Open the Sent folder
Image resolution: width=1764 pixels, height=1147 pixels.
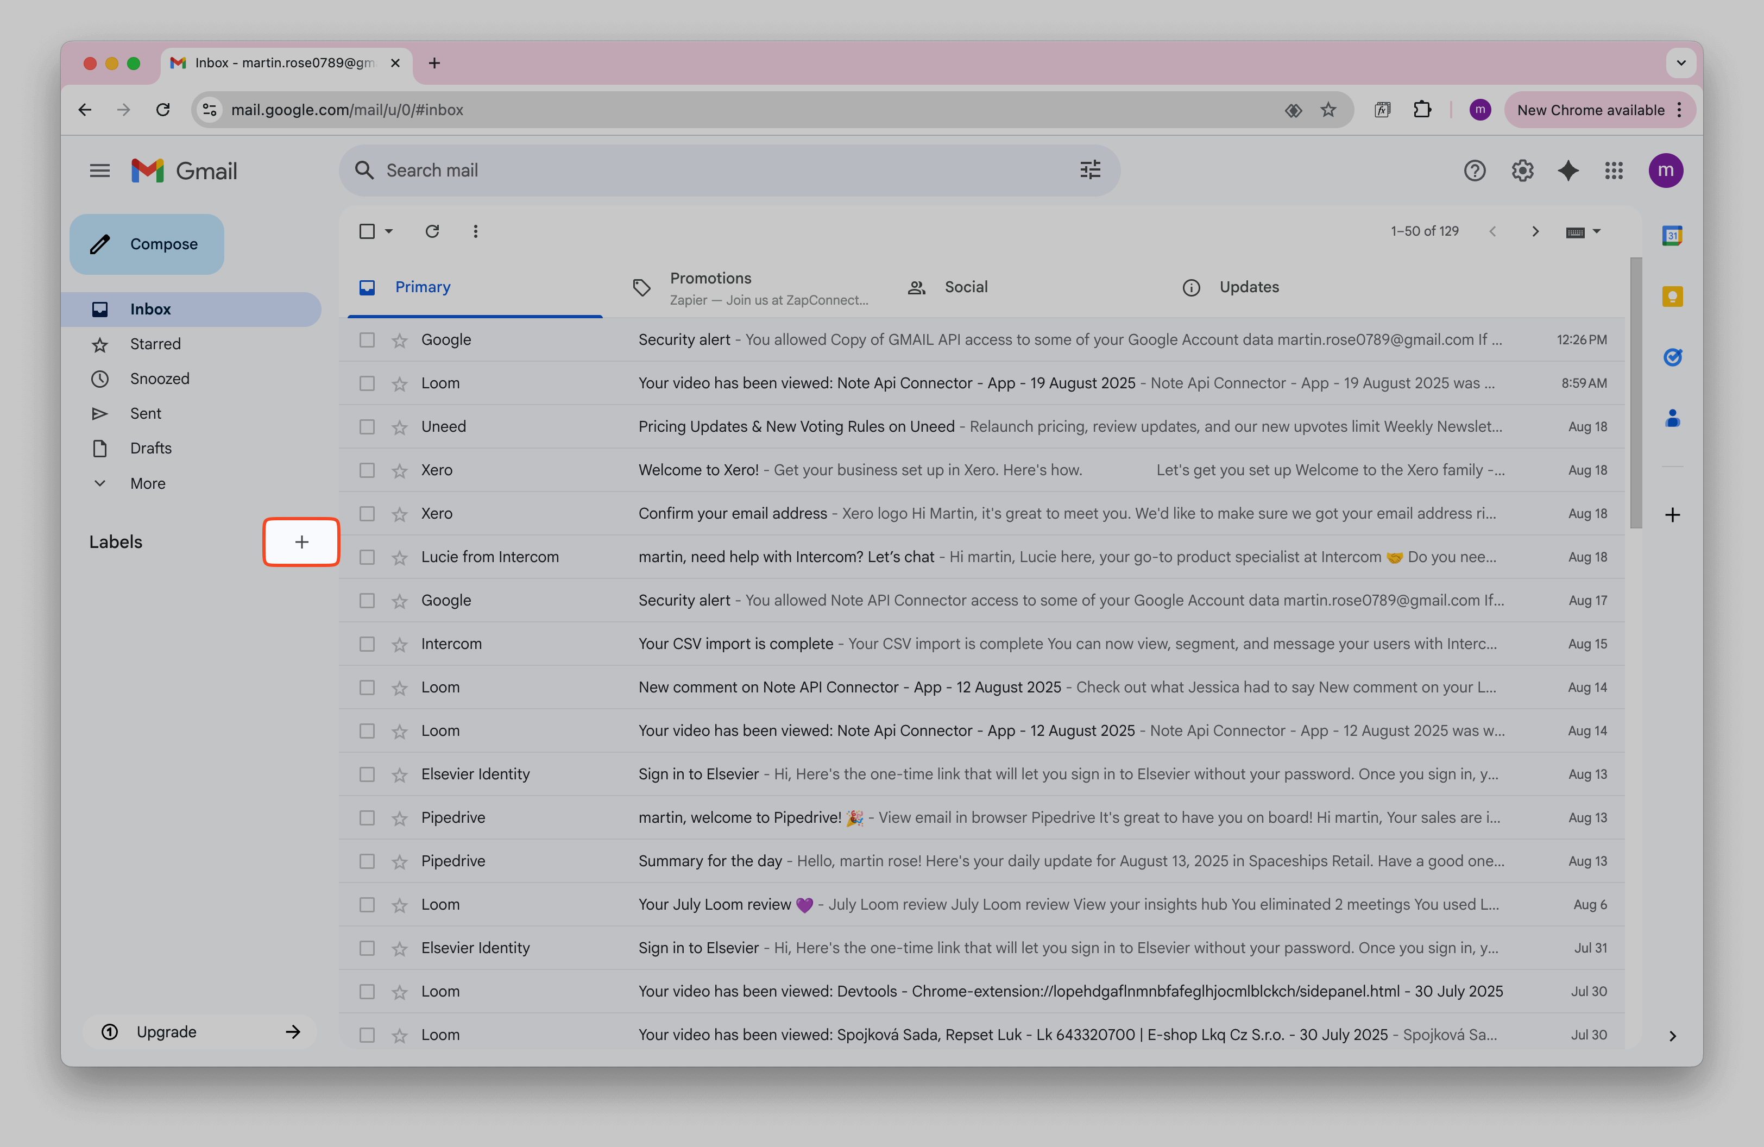[191, 413]
